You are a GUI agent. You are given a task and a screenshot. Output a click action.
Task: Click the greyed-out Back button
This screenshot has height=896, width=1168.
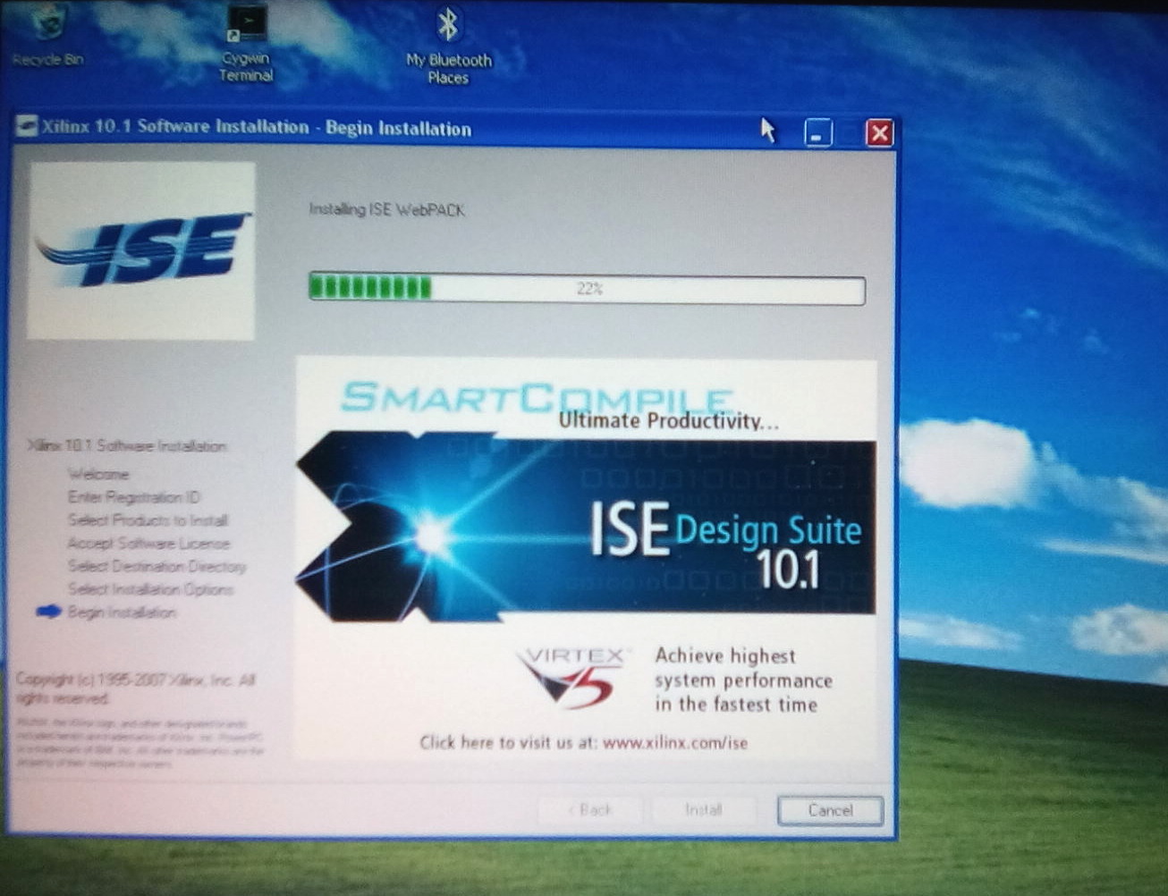coord(589,810)
